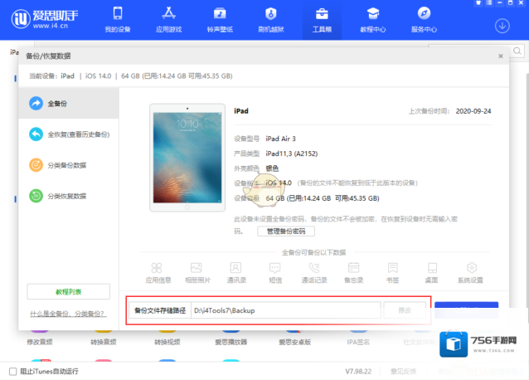Viewport: 529px width, 380px height.
Task: Open 教程中心 (Tutorial Center)
Action: 372,18
